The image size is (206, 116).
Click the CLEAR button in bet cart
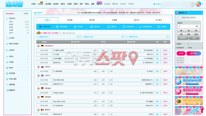click(x=181, y=53)
